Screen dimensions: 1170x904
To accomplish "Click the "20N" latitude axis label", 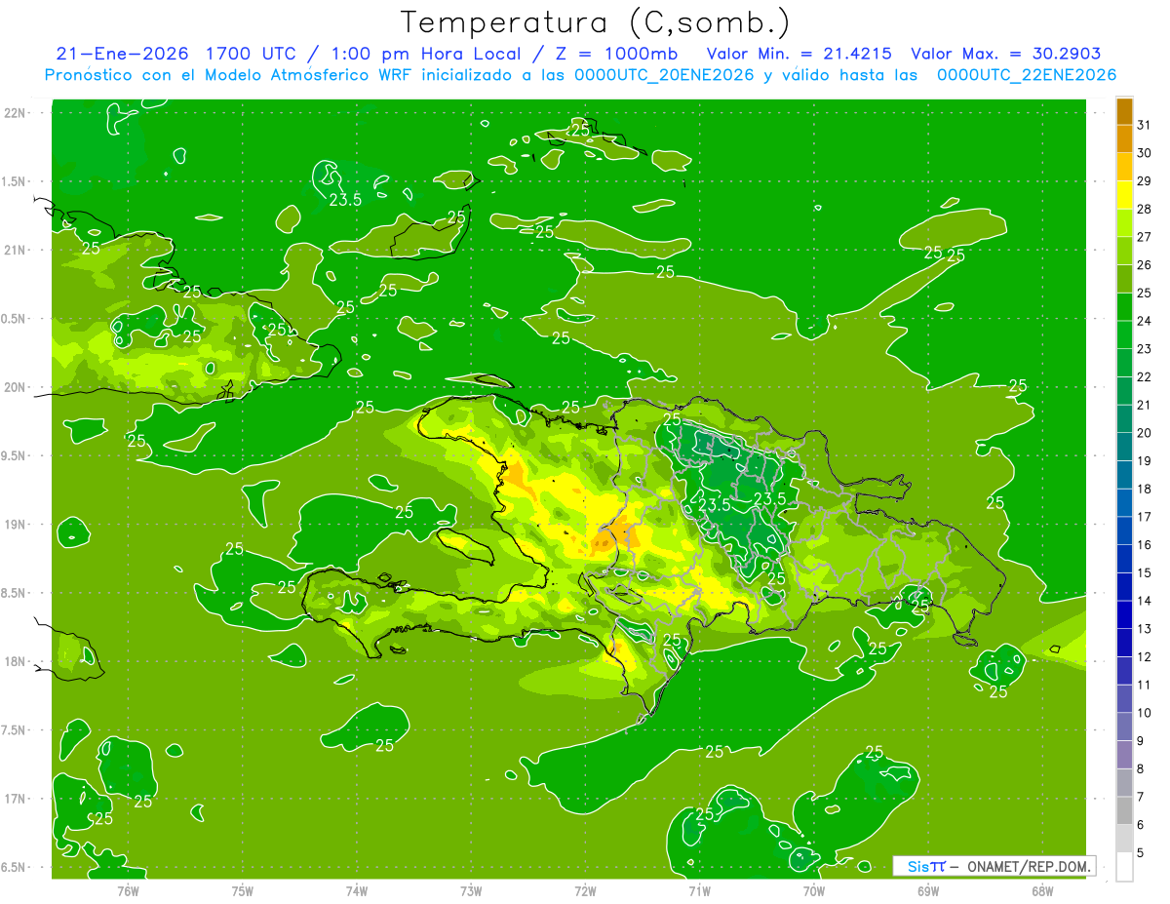I will pyautogui.click(x=16, y=387).
